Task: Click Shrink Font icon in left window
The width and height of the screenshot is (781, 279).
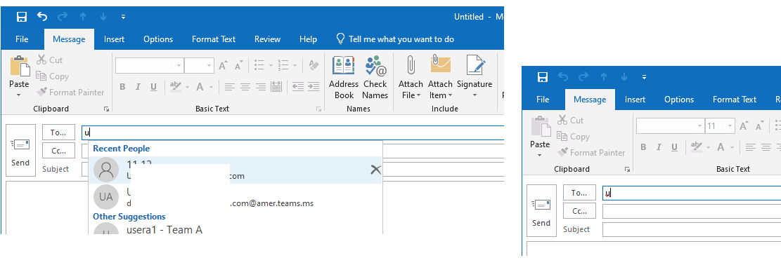Action: click(x=238, y=65)
